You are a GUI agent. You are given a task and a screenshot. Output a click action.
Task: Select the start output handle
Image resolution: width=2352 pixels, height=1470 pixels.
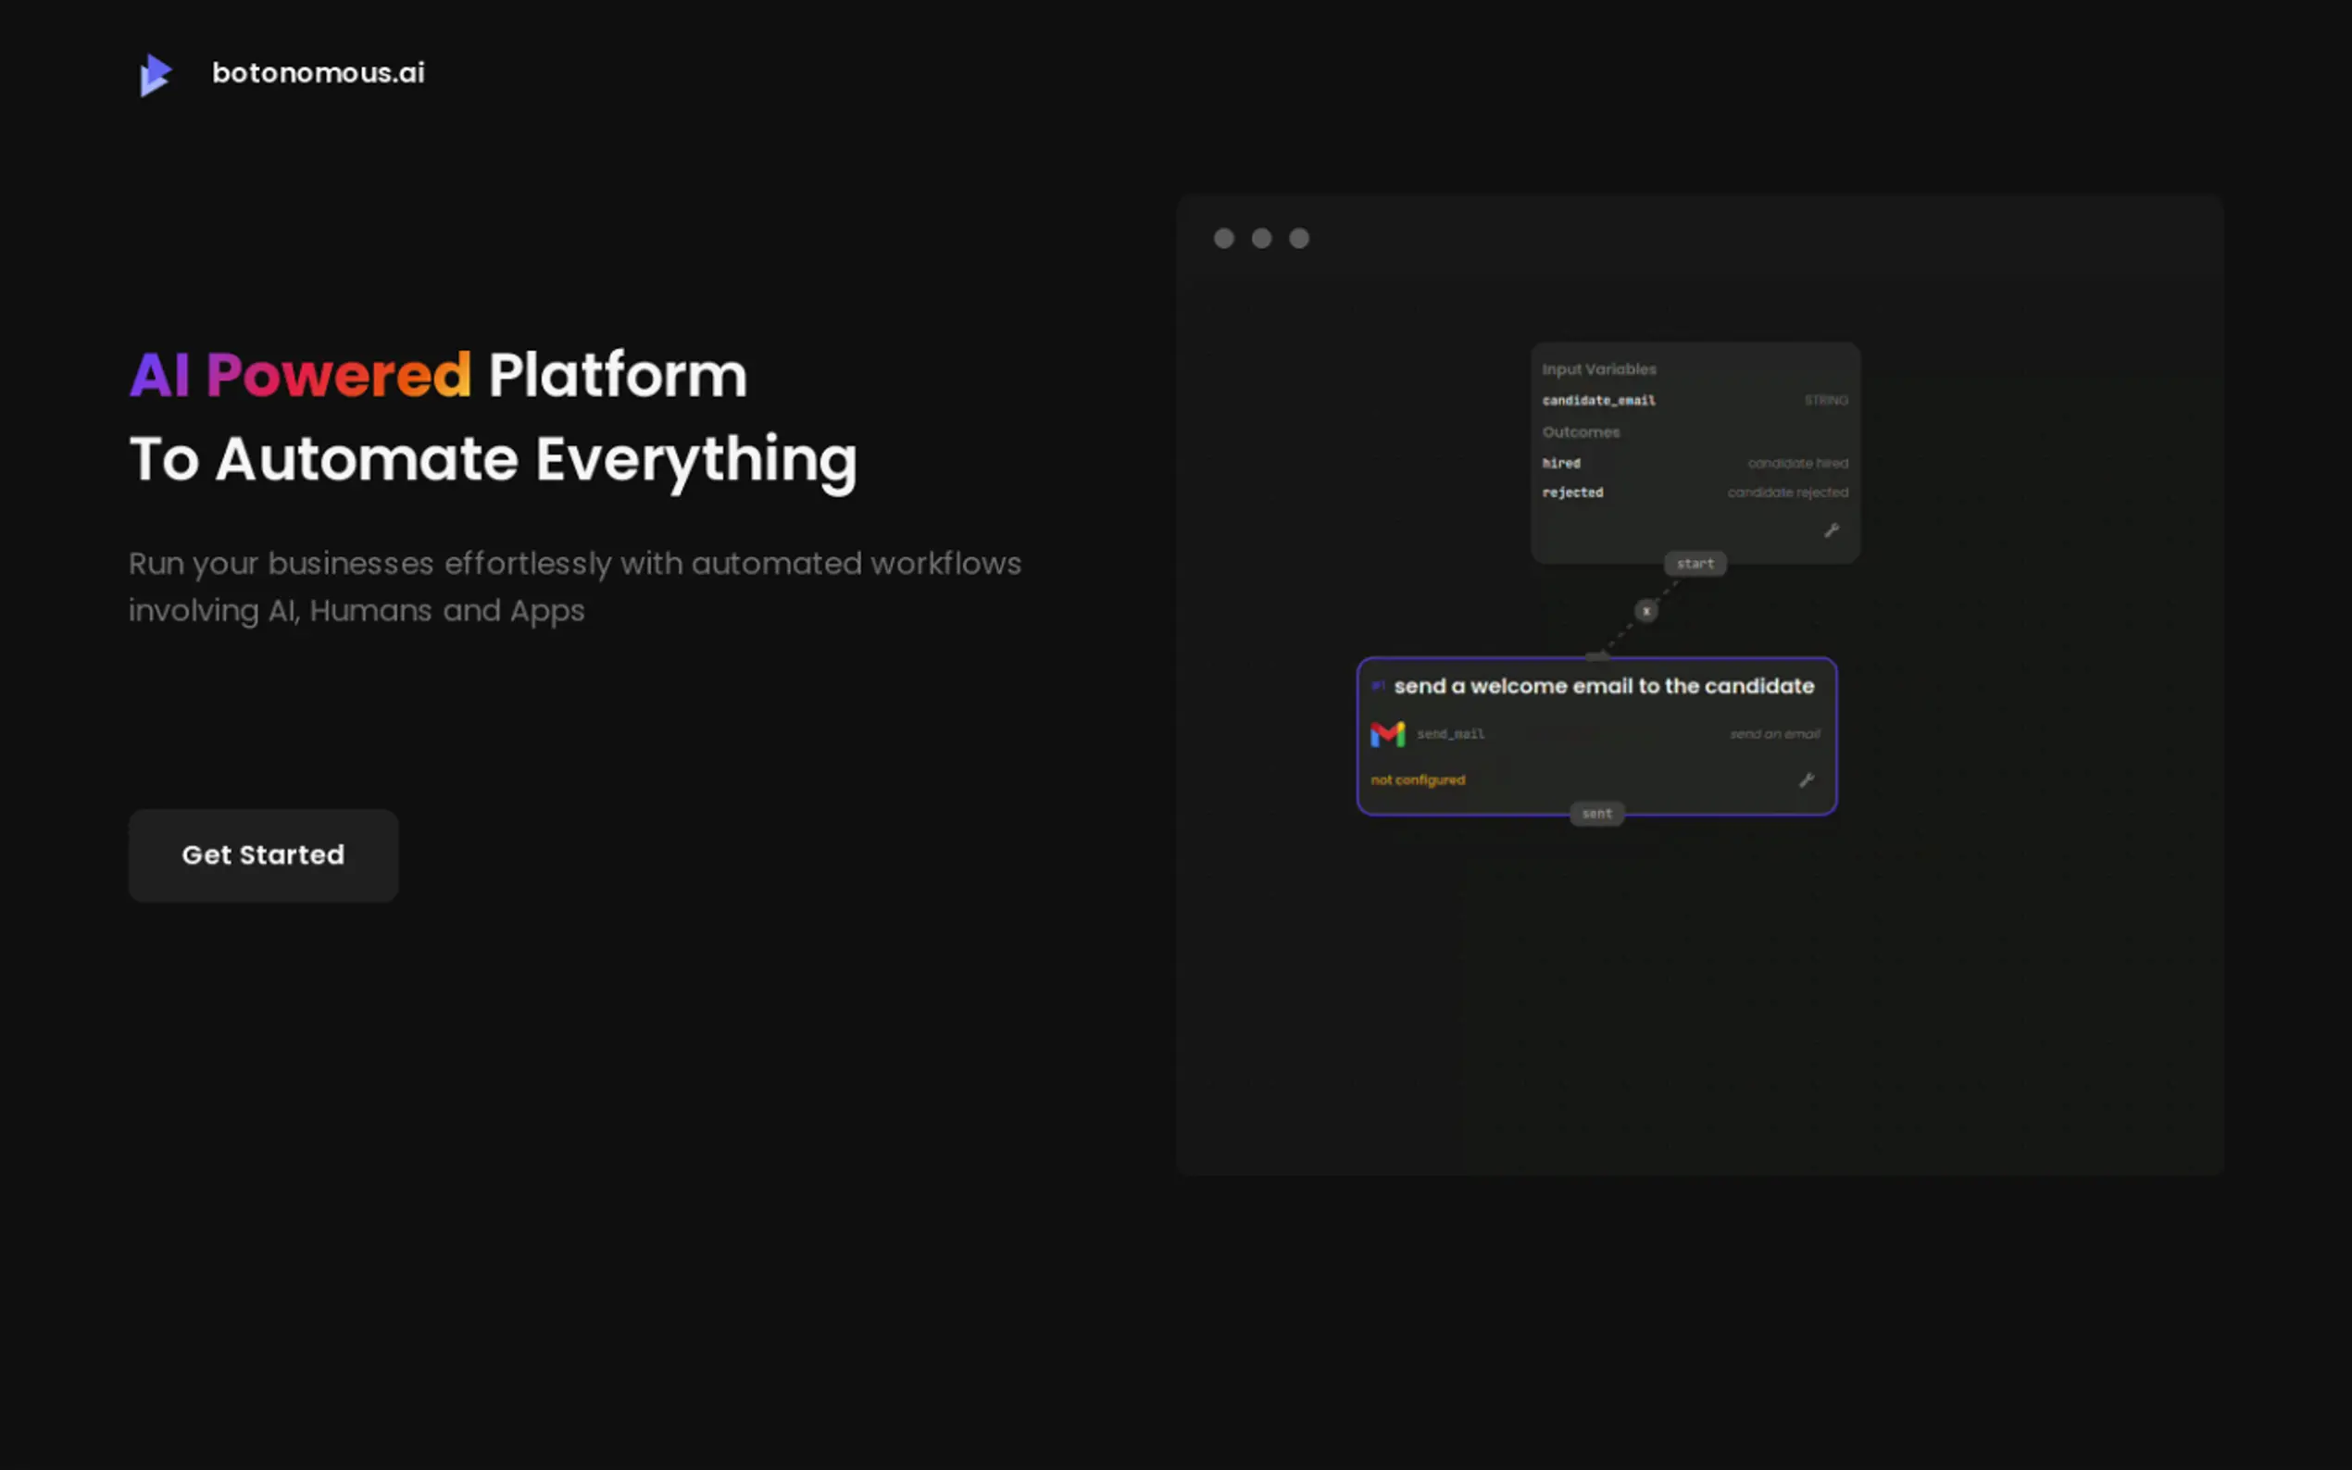click(1695, 564)
